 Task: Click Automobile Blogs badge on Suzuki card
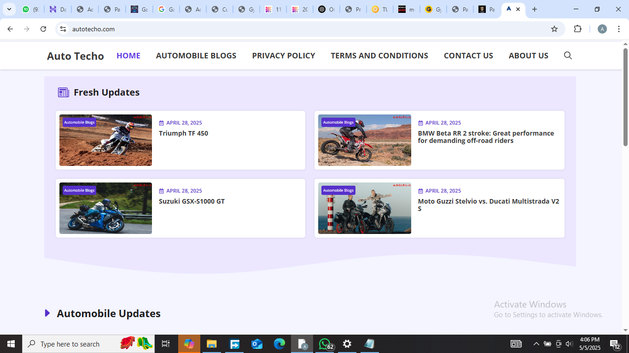79,190
